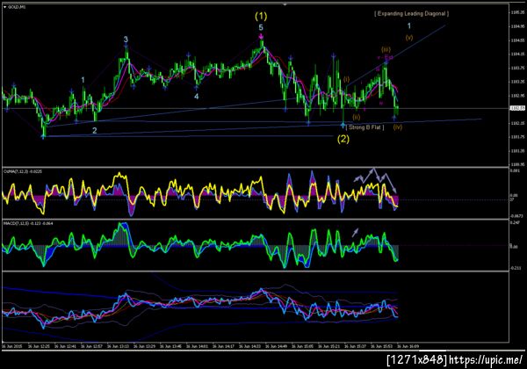Click the GOLD,M1 chart symbol label
Screen dimensions: 527x369
[x=16, y=7]
